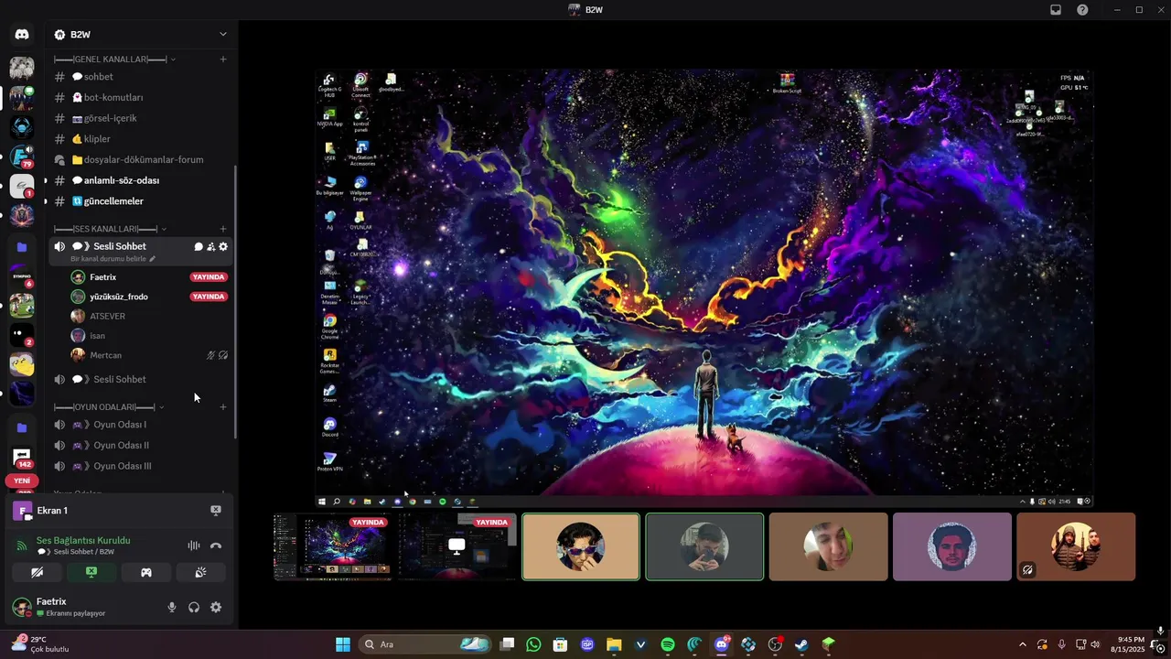The height and width of the screenshot is (659, 1171).
Task: Focus participant tile with sunglasses avatar
Action: [x=581, y=546]
